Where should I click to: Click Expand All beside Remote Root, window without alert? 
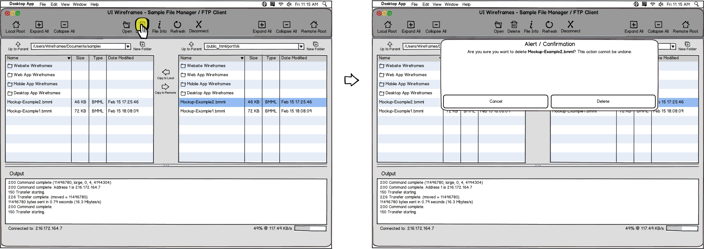pyautogui.click(x=262, y=25)
